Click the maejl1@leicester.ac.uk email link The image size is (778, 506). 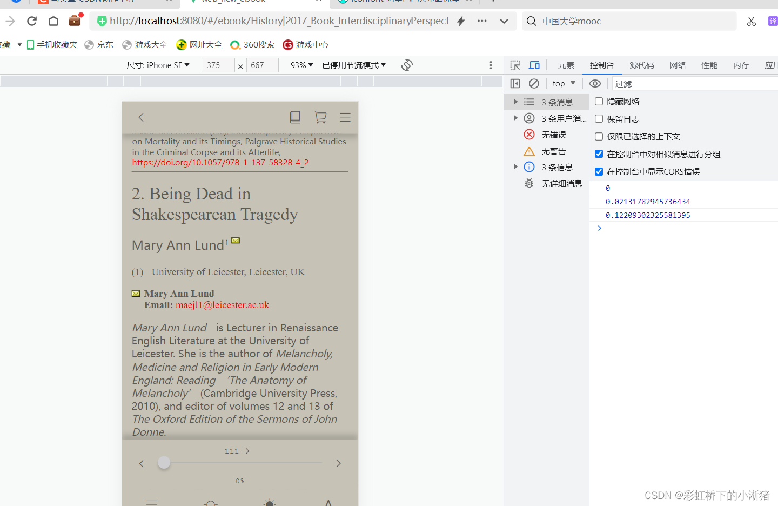coord(222,305)
